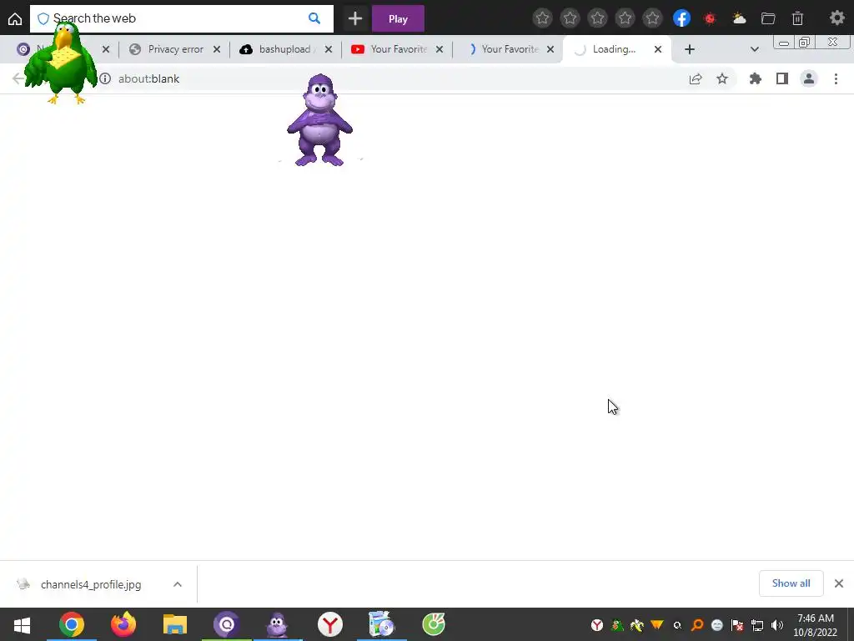Screen dimensions: 854x641
Task: Open a new browser tab
Action: [690, 49]
